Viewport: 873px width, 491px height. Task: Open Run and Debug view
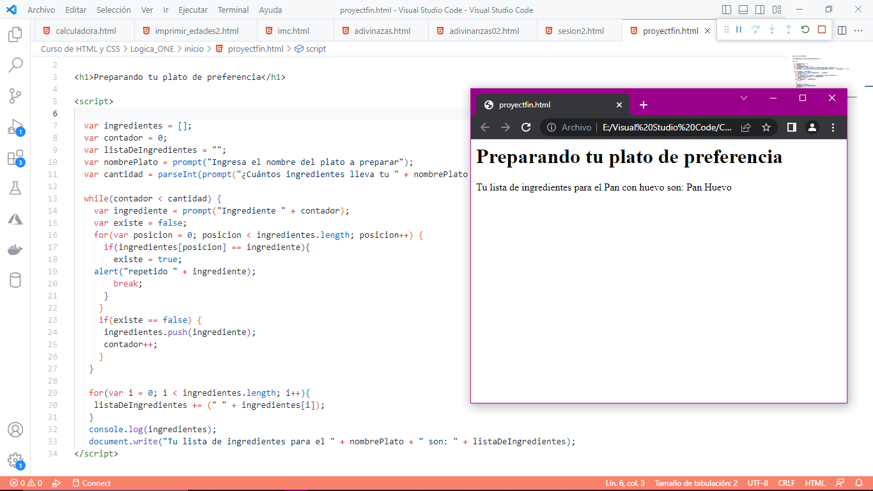tap(15, 127)
